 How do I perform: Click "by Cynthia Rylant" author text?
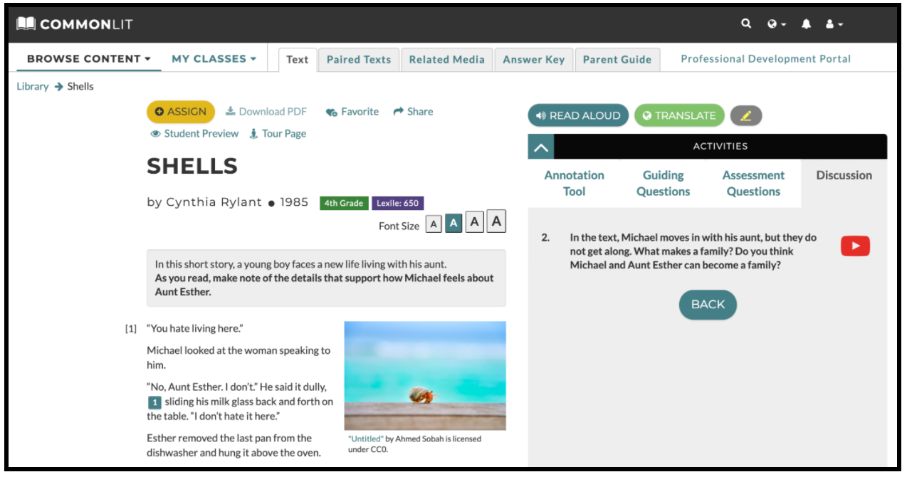point(204,202)
